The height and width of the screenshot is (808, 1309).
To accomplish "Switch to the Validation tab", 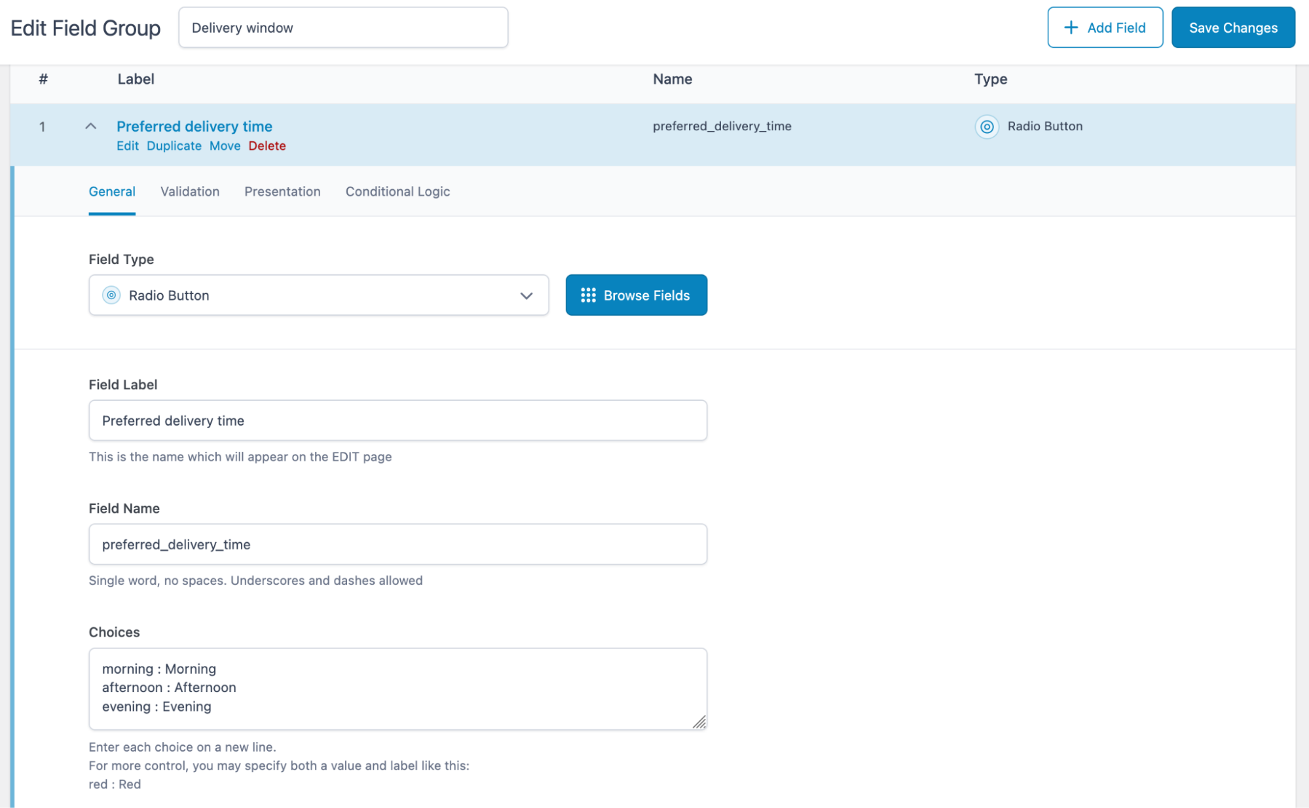I will click(189, 191).
